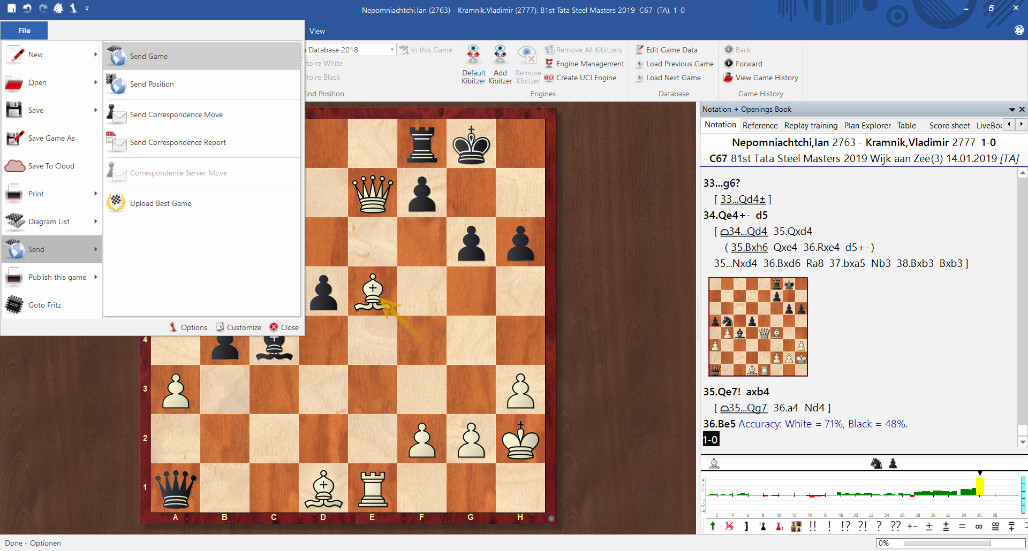Click the notation scrollbar down arrow
This screenshot has height=551, width=1028.
tap(1023, 442)
